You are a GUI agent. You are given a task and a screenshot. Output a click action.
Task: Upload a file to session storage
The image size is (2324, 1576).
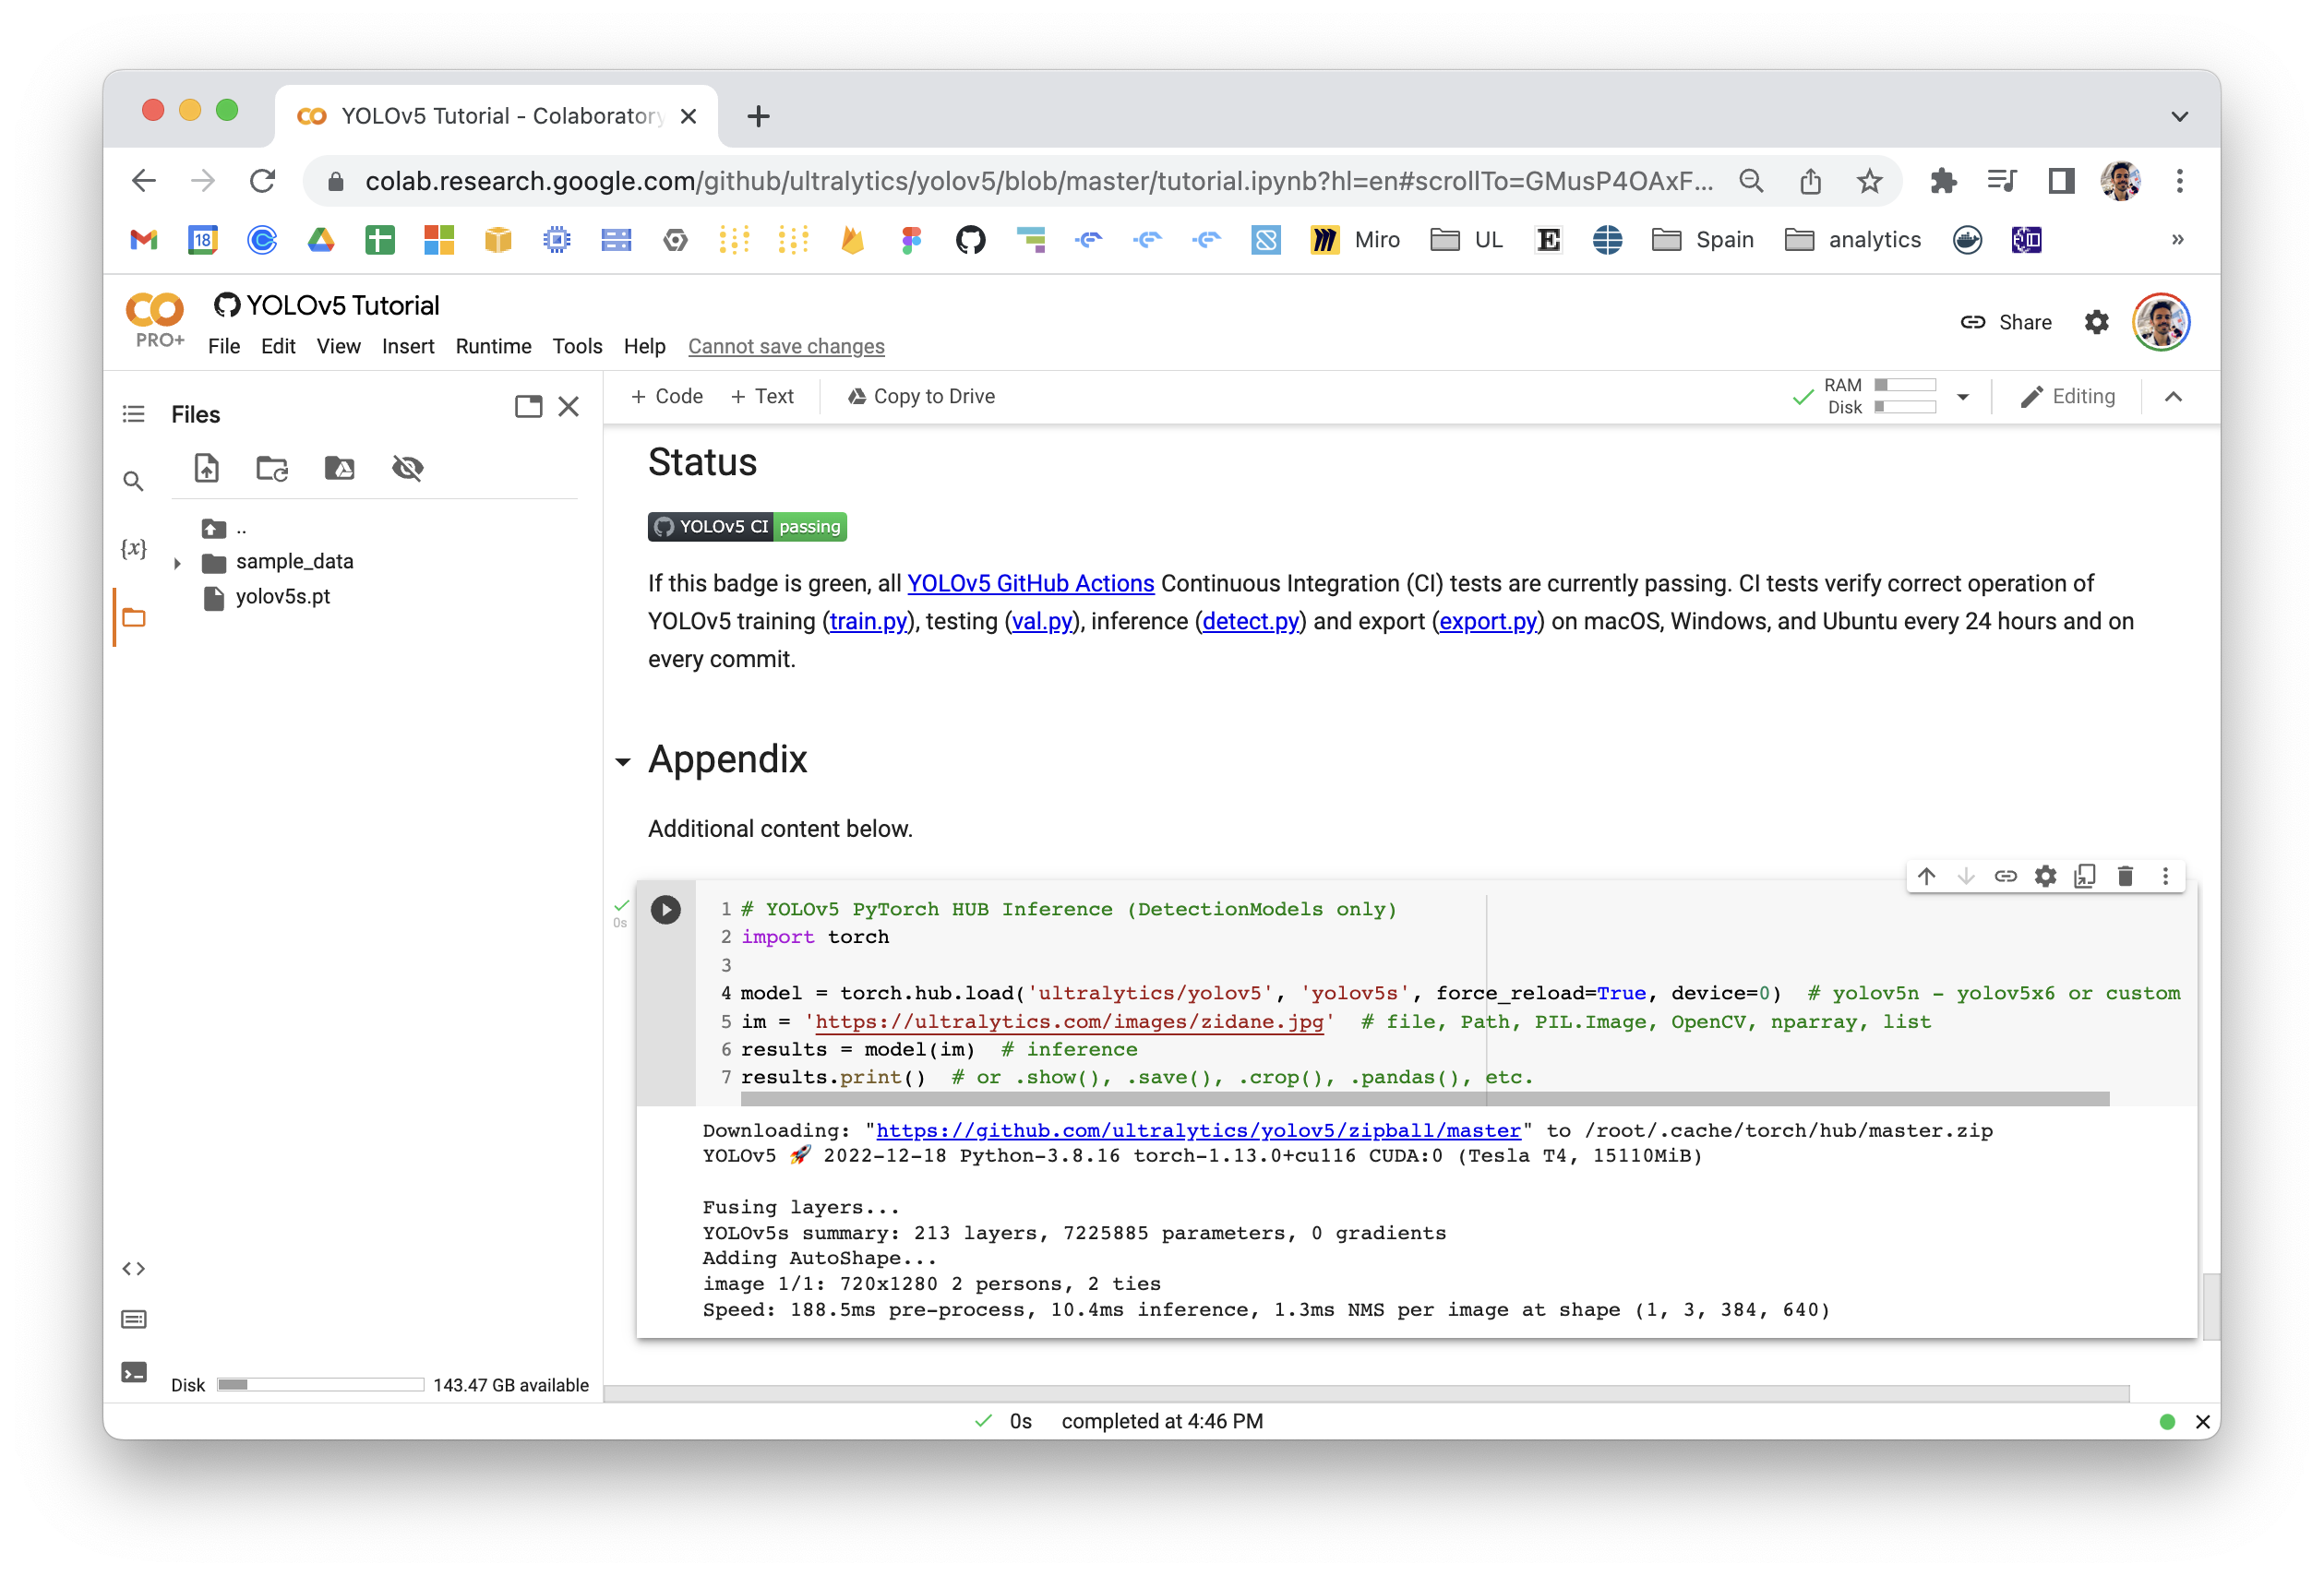pyautogui.click(x=206, y=468)
